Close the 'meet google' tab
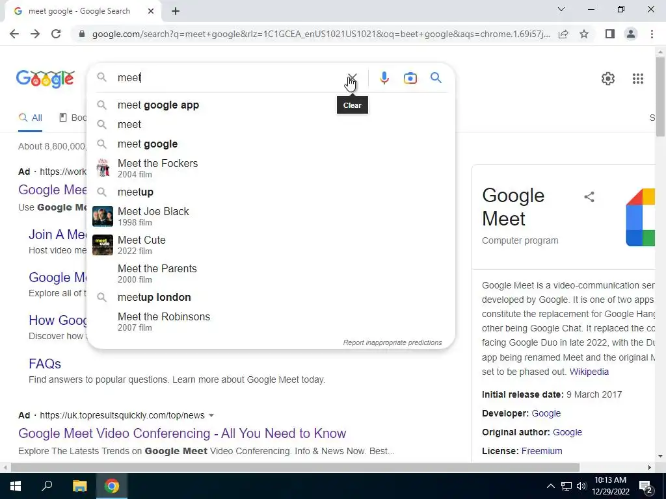Screen dimensions: 666x499 pyautogui.click(x=151, y=12)
